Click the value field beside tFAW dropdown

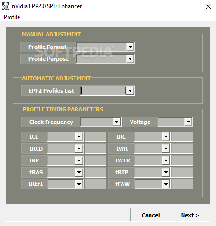tap(182, 184)
